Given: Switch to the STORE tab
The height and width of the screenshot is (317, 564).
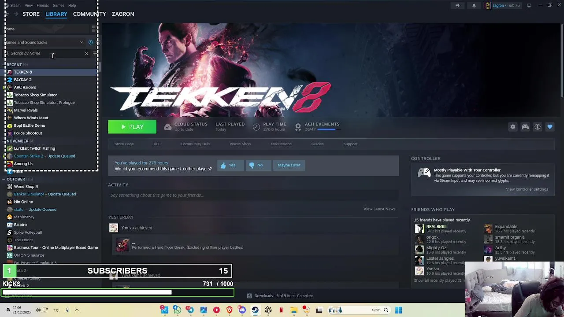Looking at the screenshot, I should [x=31, y=14].
